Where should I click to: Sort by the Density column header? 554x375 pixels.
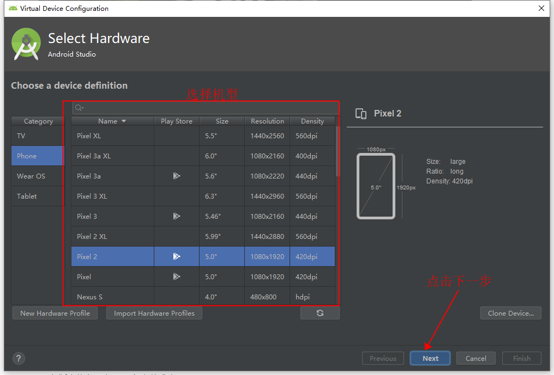coord(312,121)
